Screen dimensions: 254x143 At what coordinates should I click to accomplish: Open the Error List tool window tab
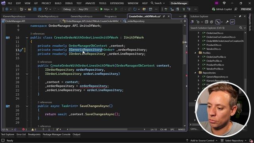(21, 134)
